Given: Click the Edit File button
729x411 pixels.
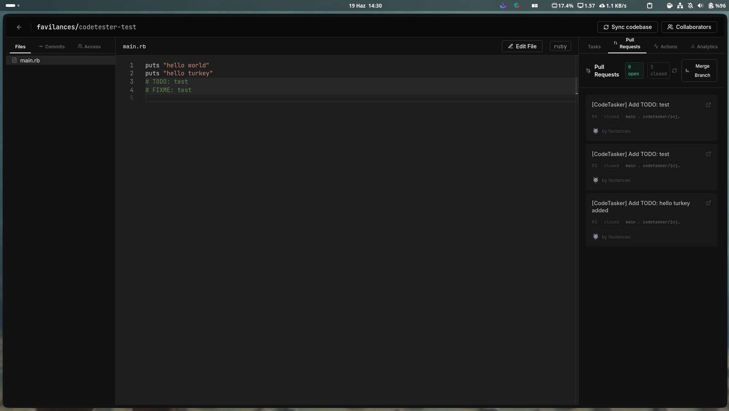Looking at the screenshot, I should [x=522, y=46].
